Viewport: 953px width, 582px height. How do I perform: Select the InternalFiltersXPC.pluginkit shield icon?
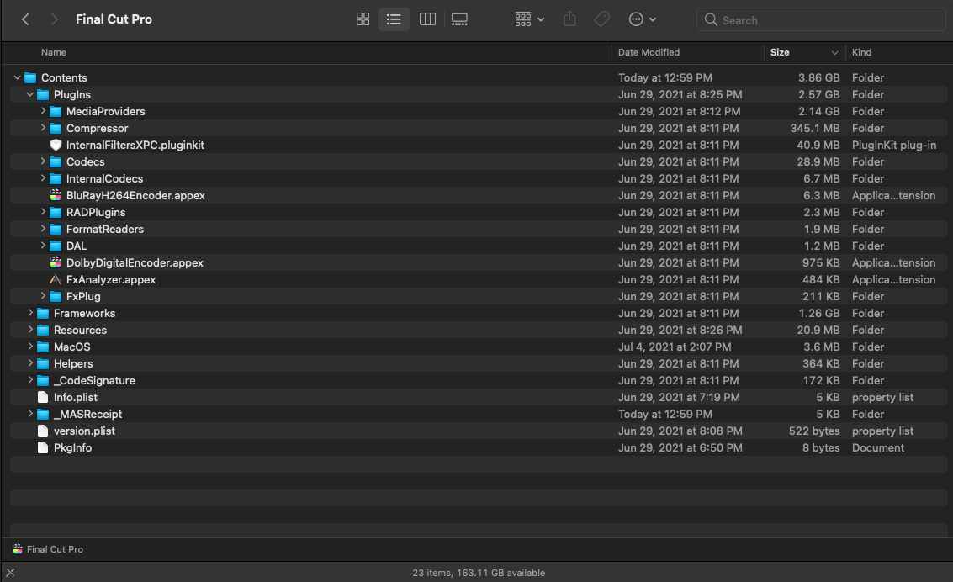tap(56, 145)
